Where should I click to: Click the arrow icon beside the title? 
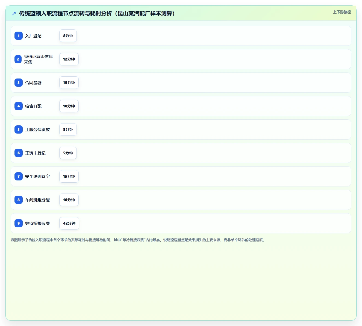point(14,13)
